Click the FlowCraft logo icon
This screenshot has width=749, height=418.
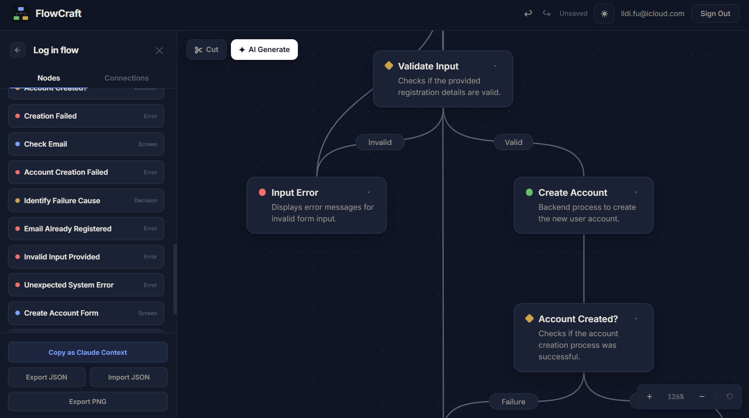(21, 13)
